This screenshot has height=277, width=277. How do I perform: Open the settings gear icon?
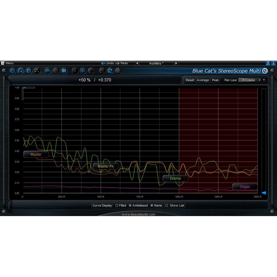(29, 71)
